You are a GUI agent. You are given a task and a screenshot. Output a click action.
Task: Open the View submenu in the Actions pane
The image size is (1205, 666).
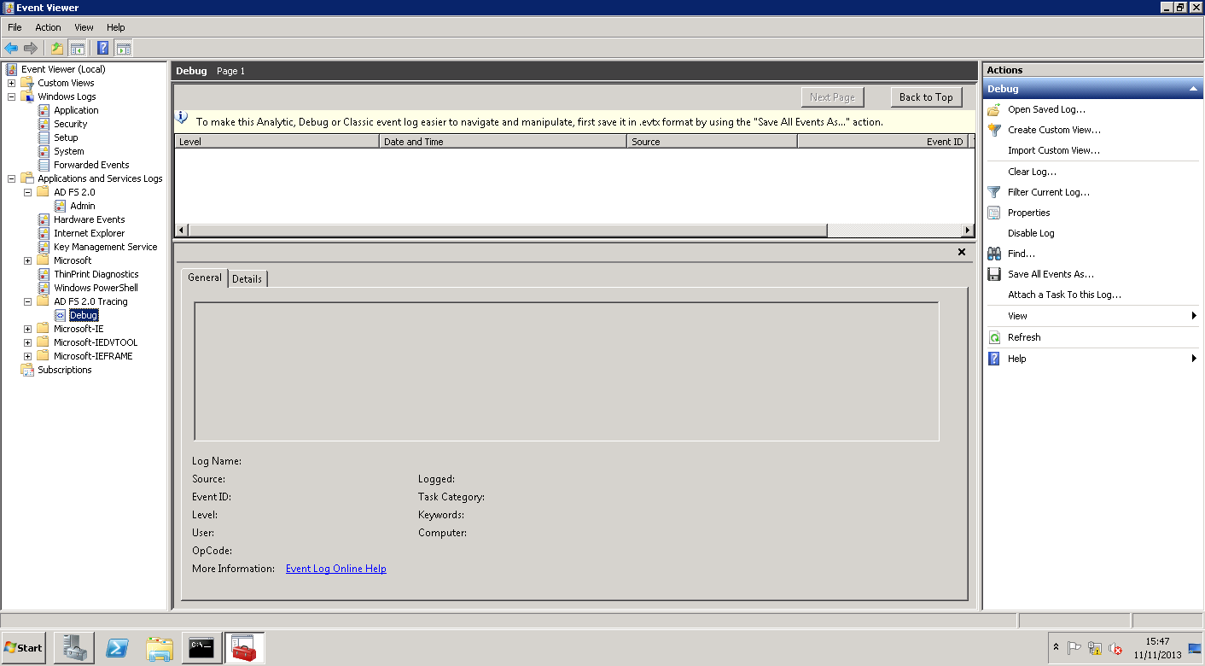point(1092,316)
